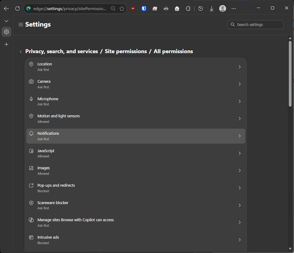Open the uBlock Origin extension

[x=133, y=9]
